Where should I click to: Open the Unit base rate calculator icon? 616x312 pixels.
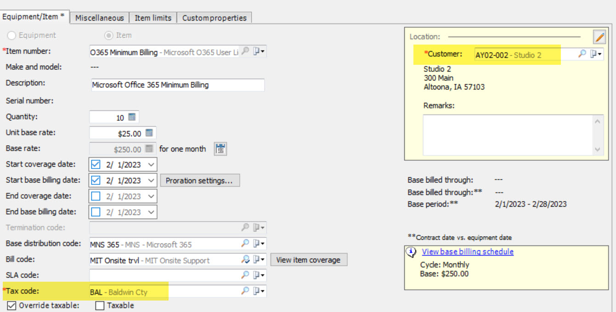tap(149, 133)
